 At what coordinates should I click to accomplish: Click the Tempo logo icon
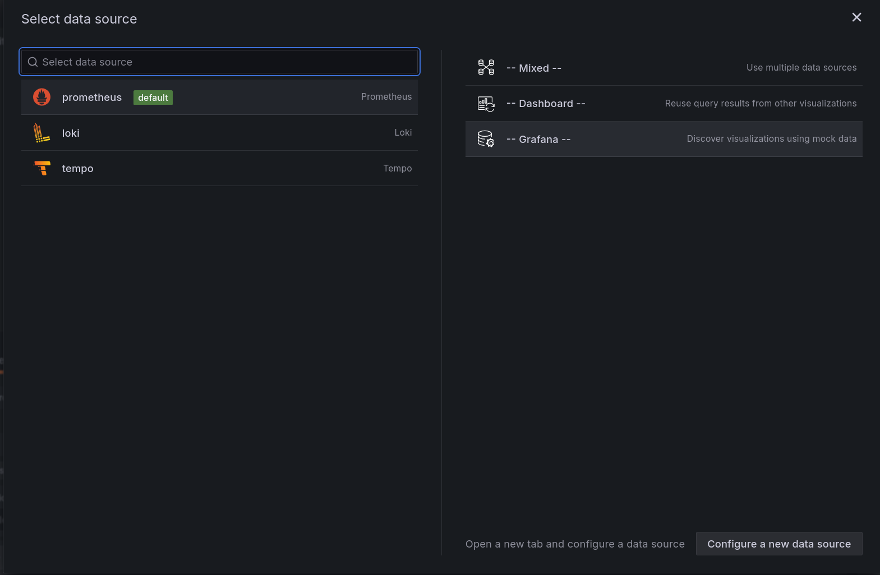[42, 168]
